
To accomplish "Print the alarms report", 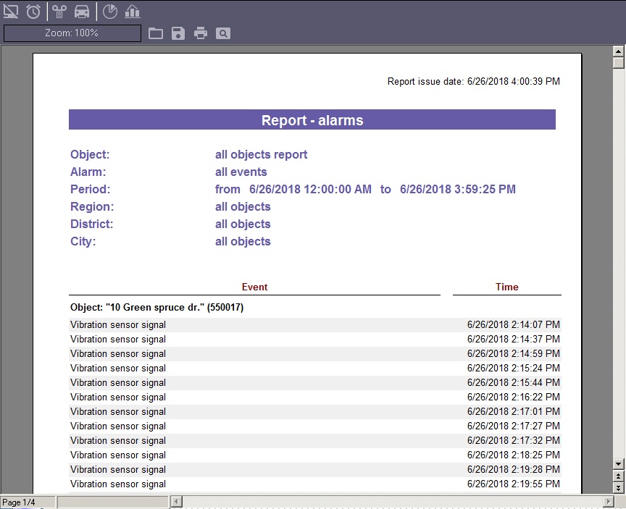I will pos(201,33).
